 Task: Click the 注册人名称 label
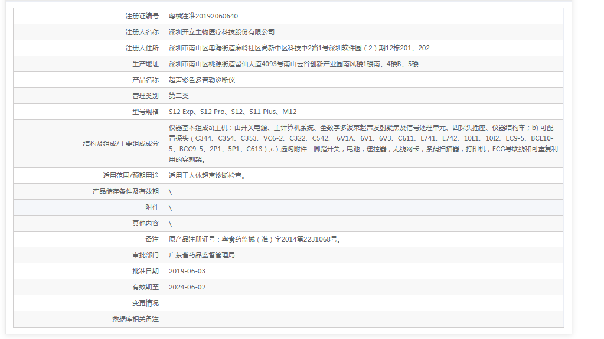point(142,32)
